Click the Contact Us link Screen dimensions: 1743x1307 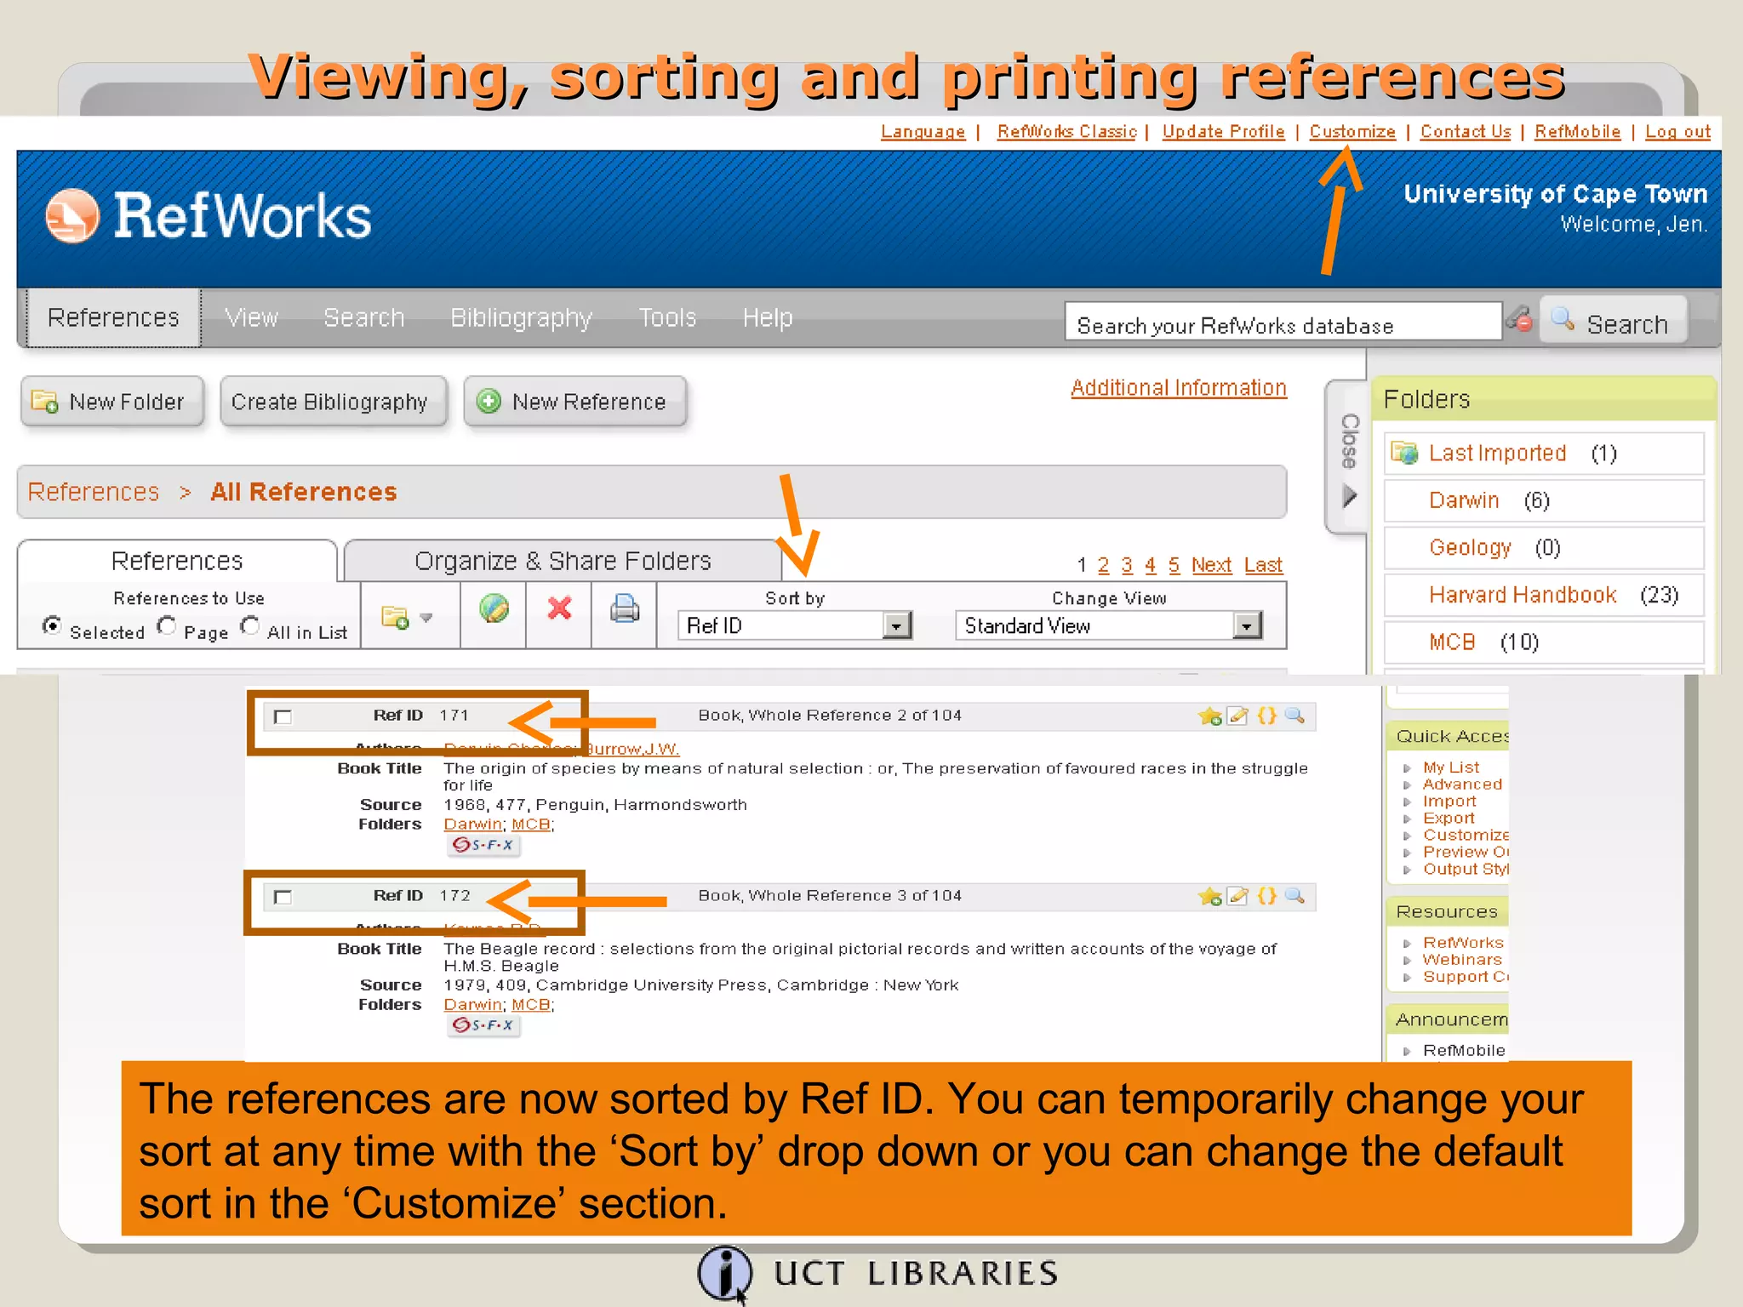point(1465,132)
